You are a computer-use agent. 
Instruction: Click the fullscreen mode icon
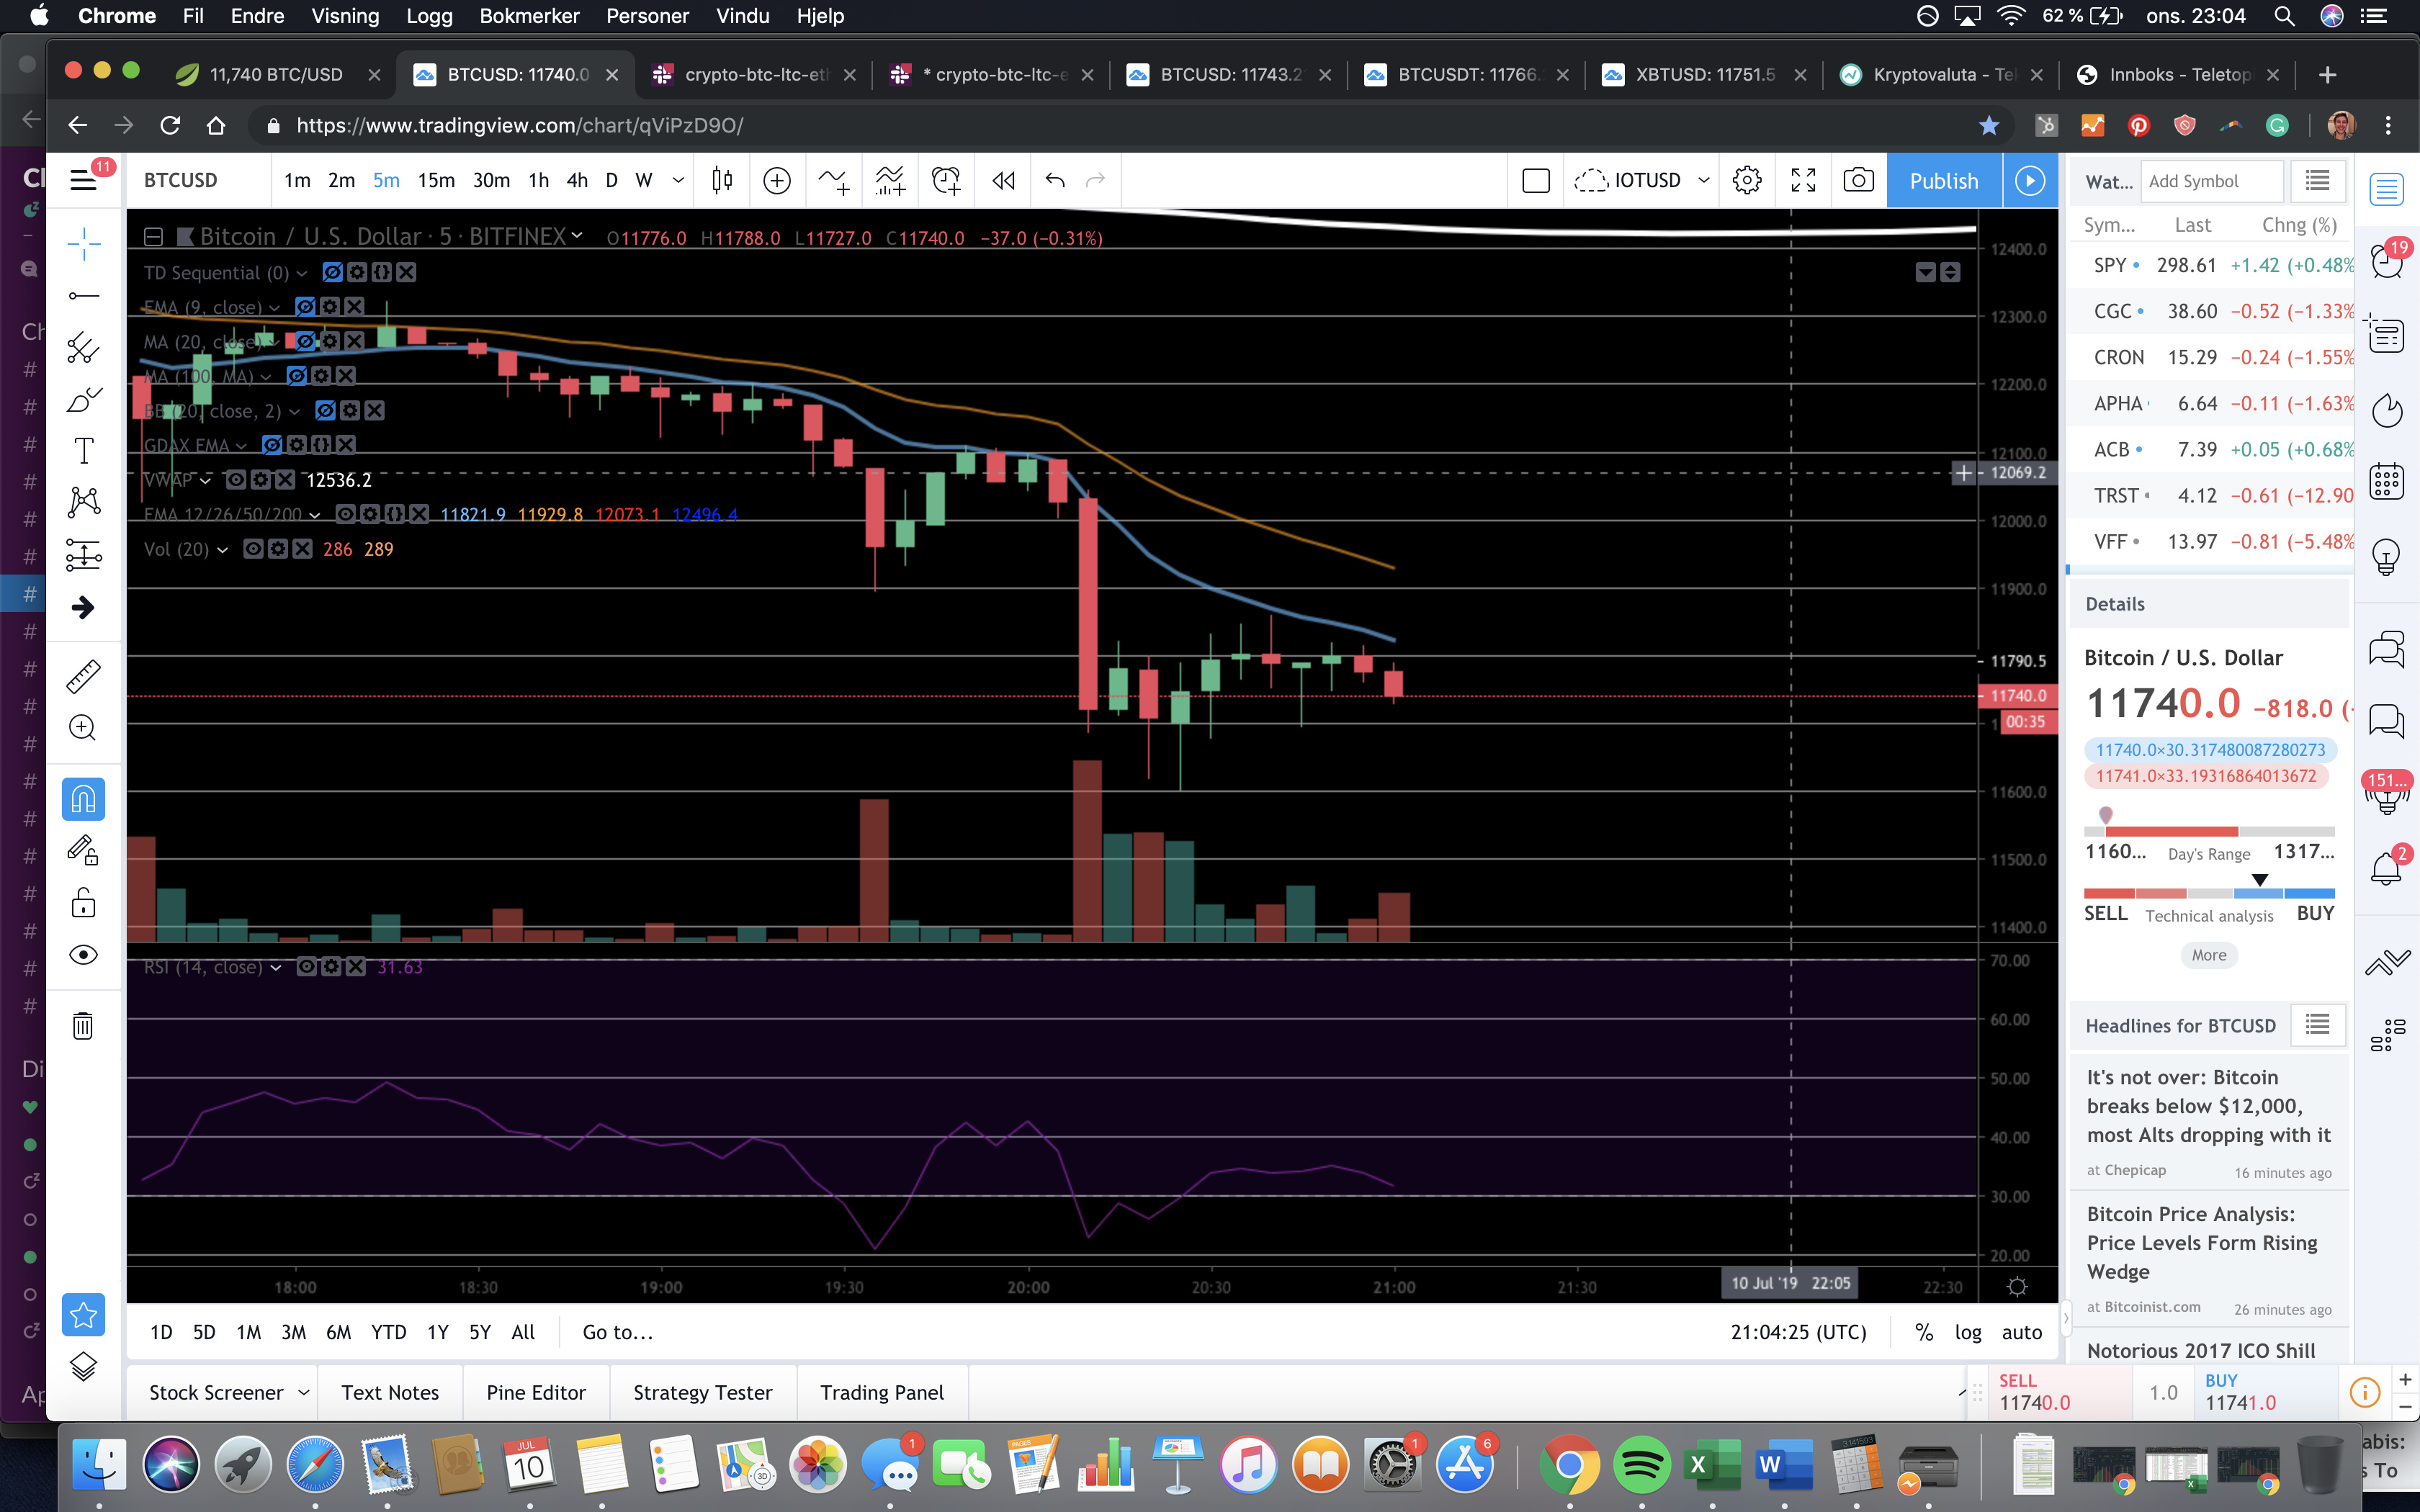[1803, 181]
